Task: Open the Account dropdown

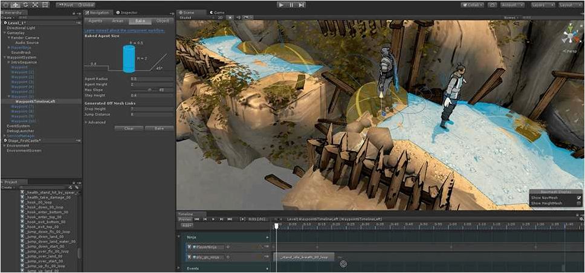Action: [x=512, y=5]
